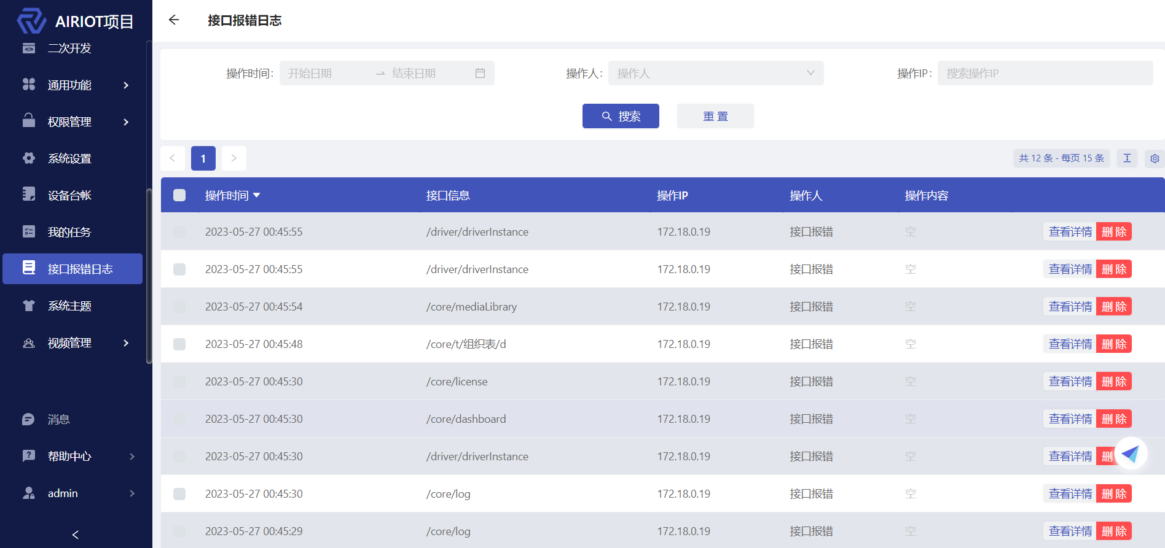Expand the 权限管理 submenu chevron
The width and height of the screenshot is (1165, 548).
click(x=126, y=122)
